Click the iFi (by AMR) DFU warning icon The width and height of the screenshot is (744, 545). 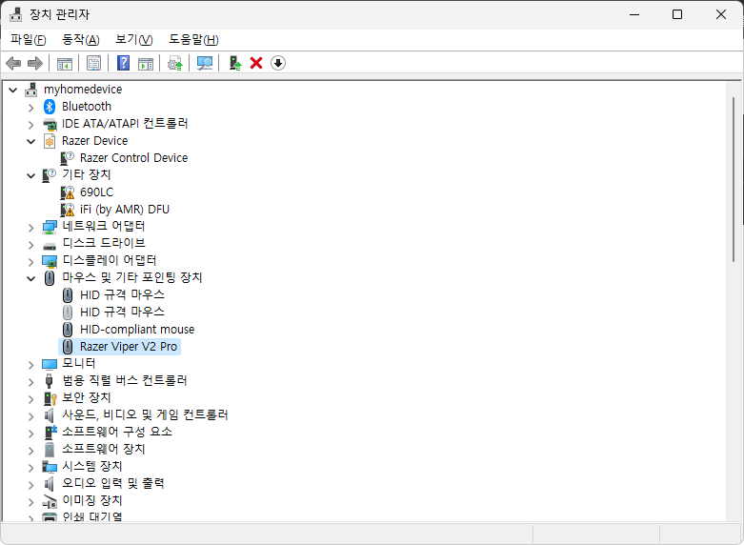68,210
